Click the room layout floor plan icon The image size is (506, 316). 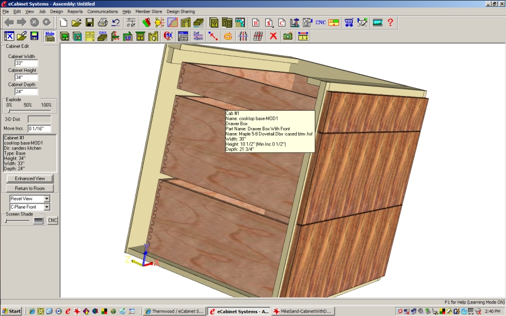pos(240,23)
